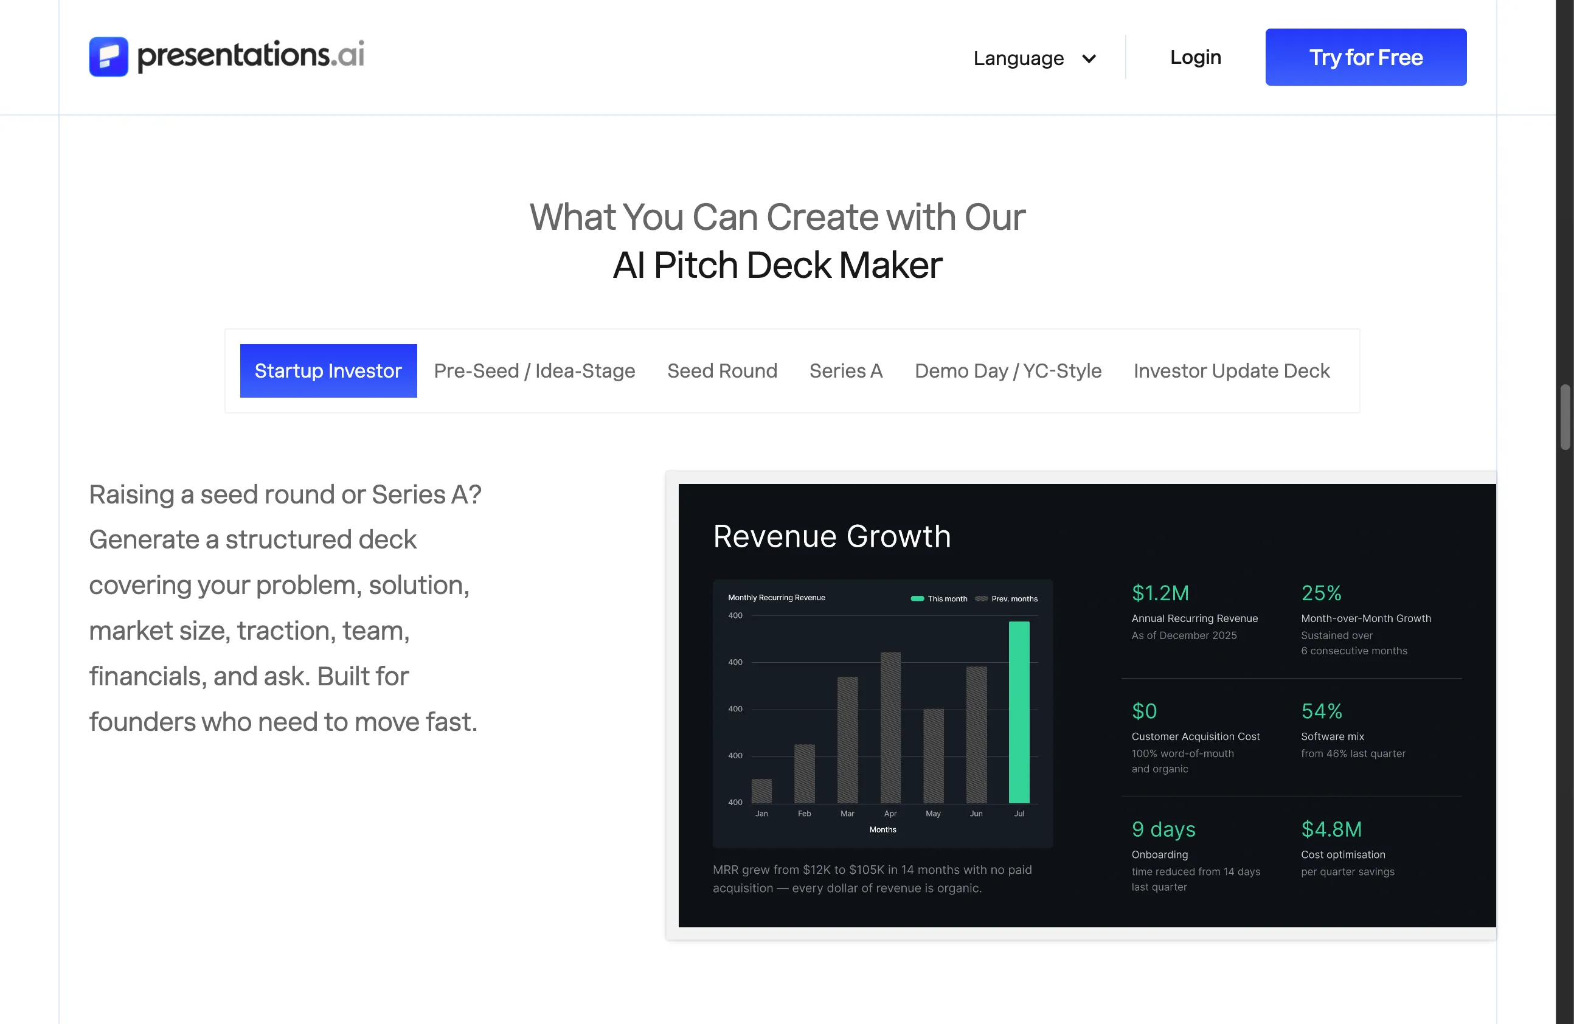Screen dimensions: 1574x1024
Task: Select the Startup Investor tab
Action: 328,371
